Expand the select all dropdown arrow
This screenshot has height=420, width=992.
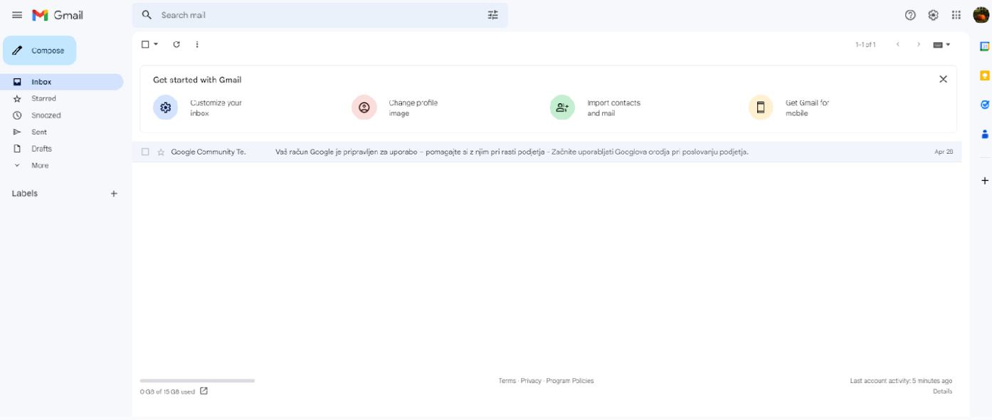click(x=156, y=44)
